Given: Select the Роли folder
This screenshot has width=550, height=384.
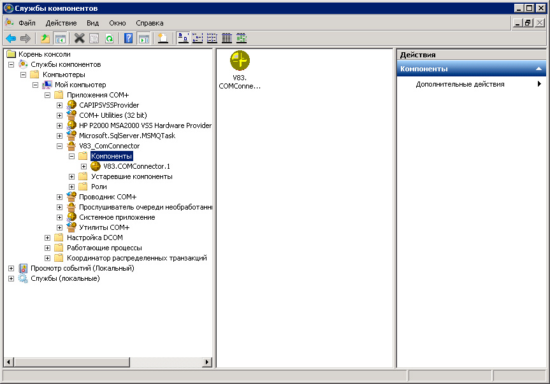Looking at the screenshot, I should [99, 187].
